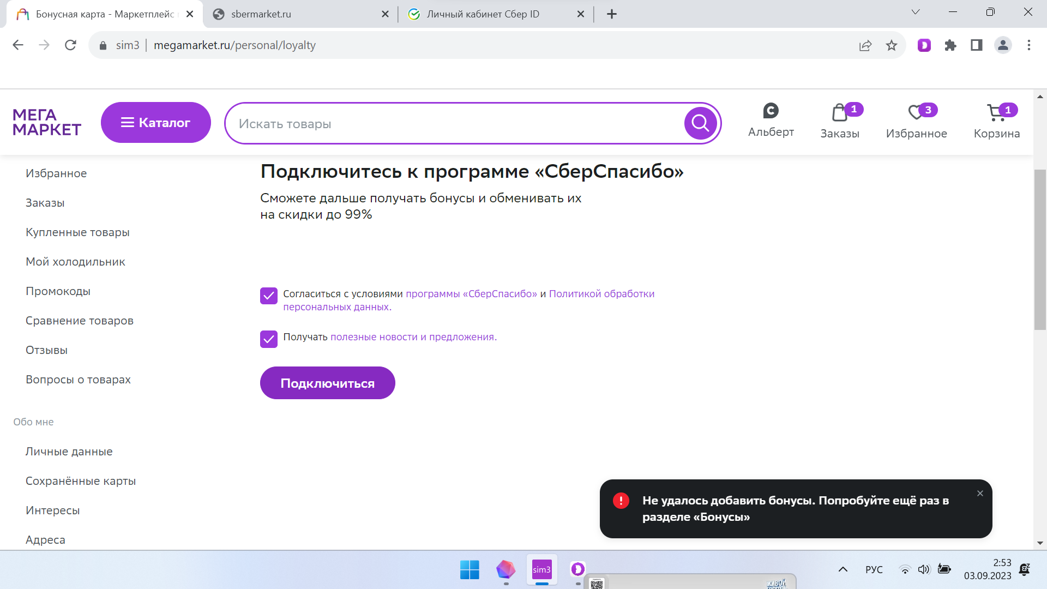Open the Каталог menu button

coord(156,123)
